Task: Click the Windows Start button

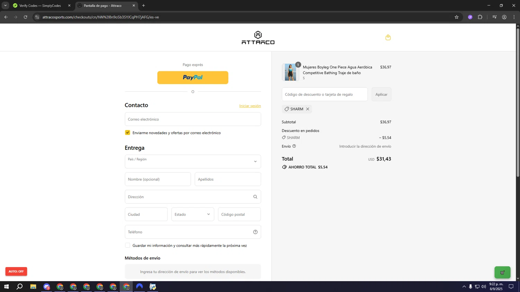Action: [x=6, y=286]
